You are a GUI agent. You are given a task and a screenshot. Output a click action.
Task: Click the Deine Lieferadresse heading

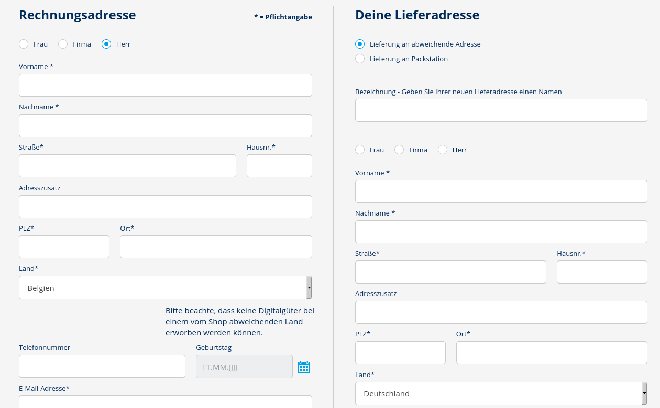(417, 15)
